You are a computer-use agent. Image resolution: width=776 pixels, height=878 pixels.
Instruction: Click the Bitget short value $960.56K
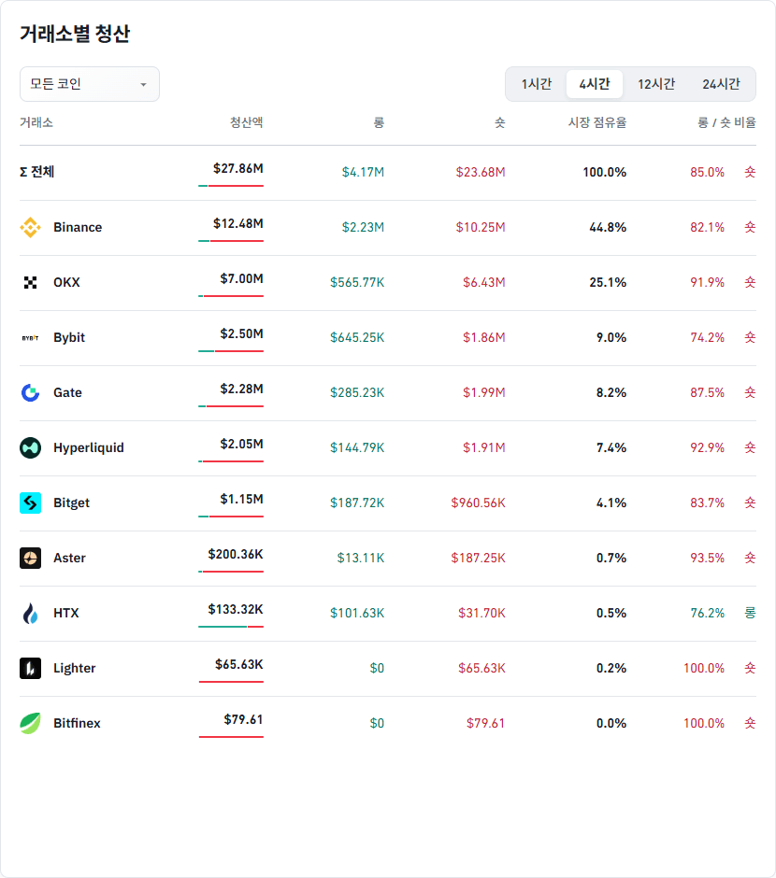pos(478,503)
